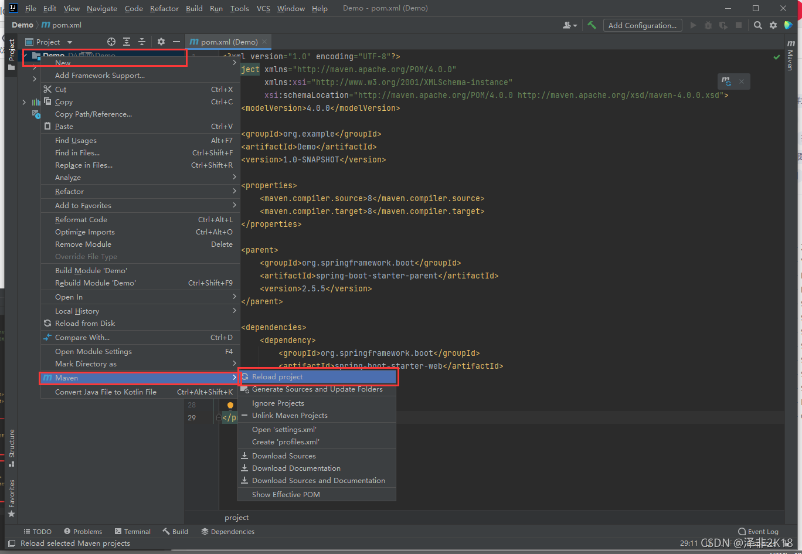Dismiss the floating Maven reload popup
Image resolution: width=802 pixels, height=554 pixels.
click(x=742, y=81)
